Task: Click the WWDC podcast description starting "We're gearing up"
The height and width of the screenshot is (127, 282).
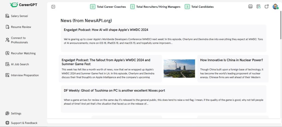Action: (164, 41)
